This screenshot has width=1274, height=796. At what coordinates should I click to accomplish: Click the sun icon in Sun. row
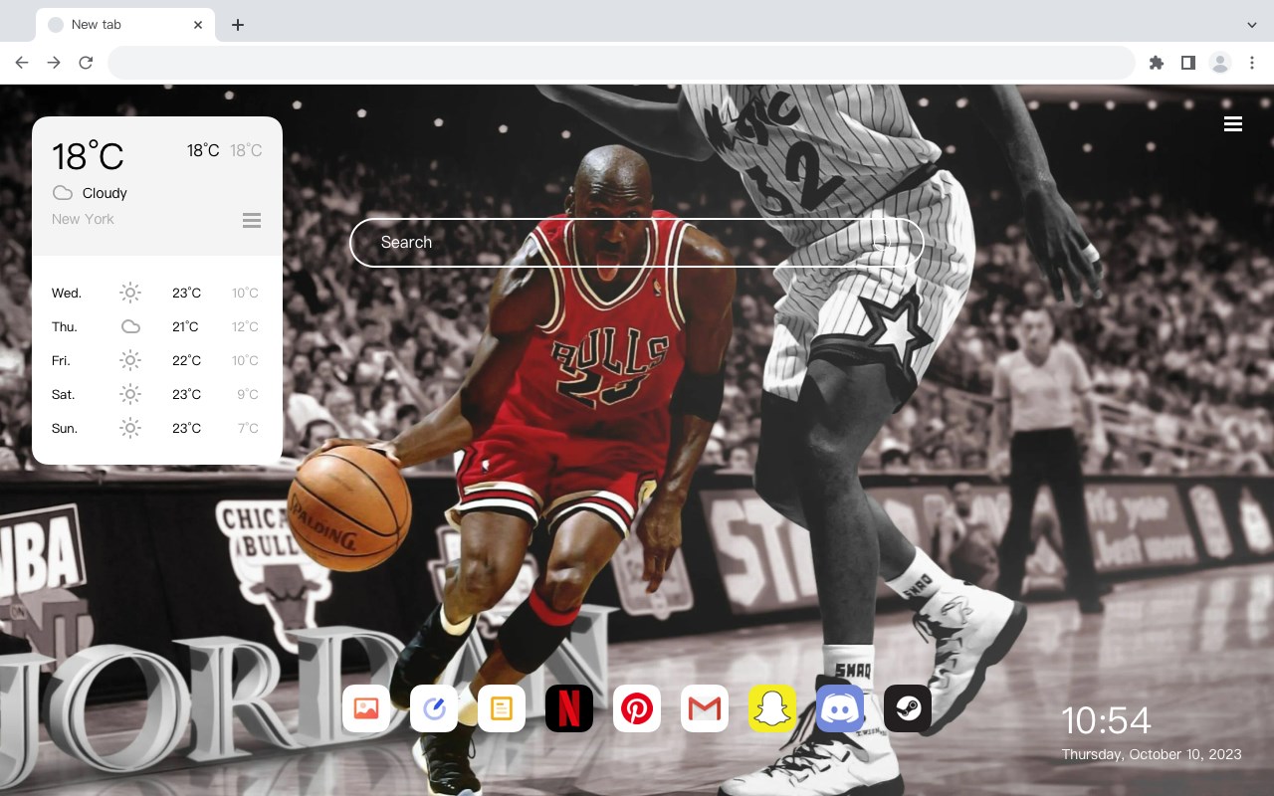click(x=130, y=428)
